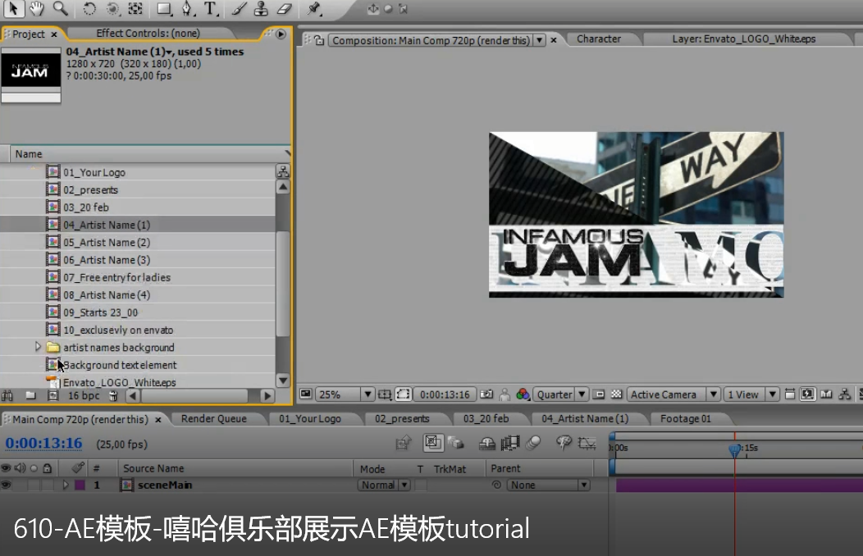Select the Eraser tool

click(x=284, y=9)
